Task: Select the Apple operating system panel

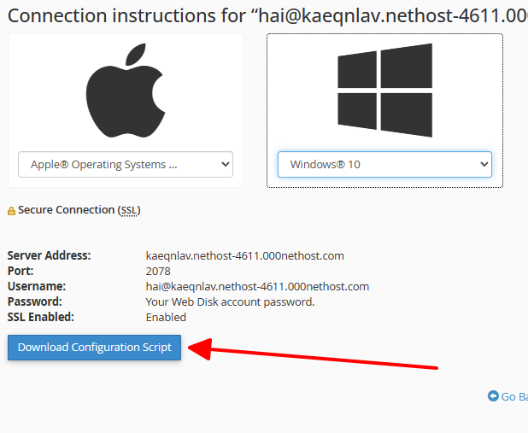Action: tap(126, 110)
